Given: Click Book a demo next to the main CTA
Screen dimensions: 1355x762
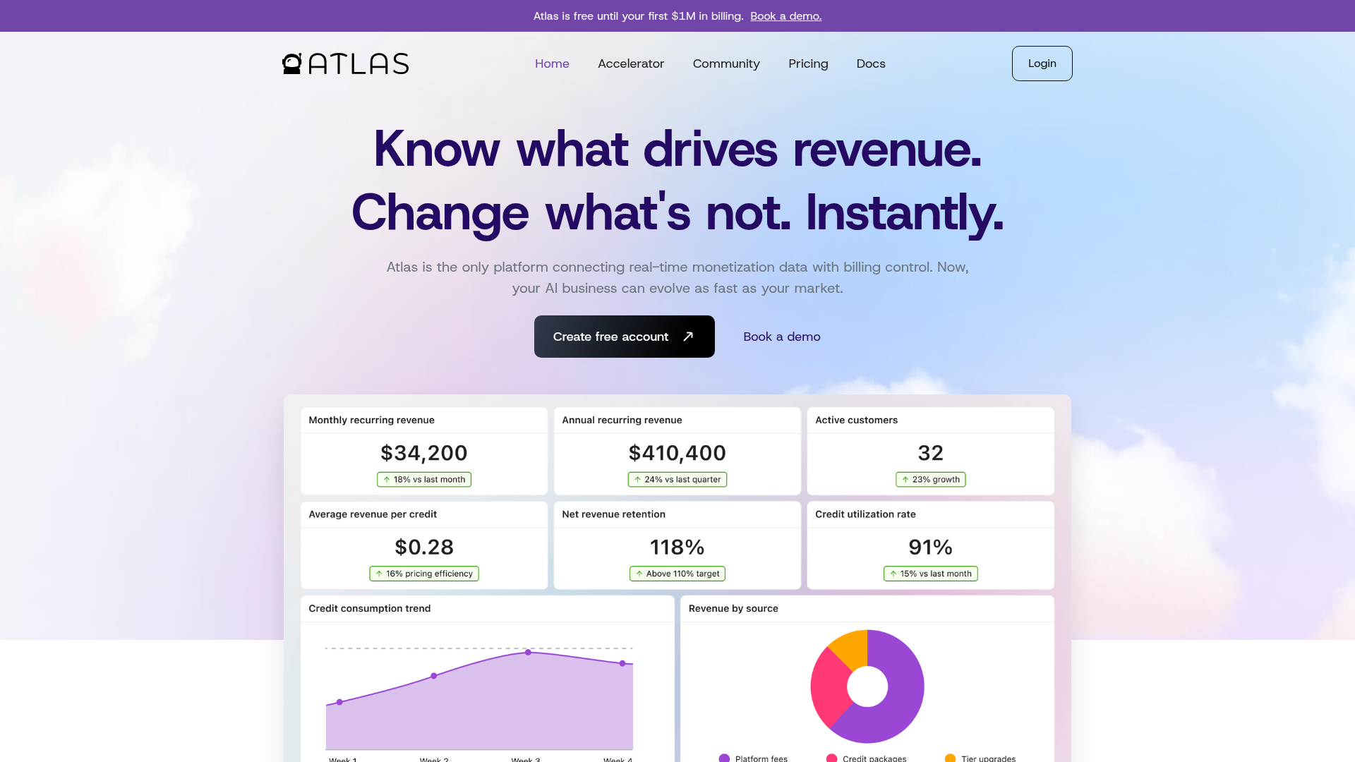Looking at the screenshot, I should [x=781, y=337].
